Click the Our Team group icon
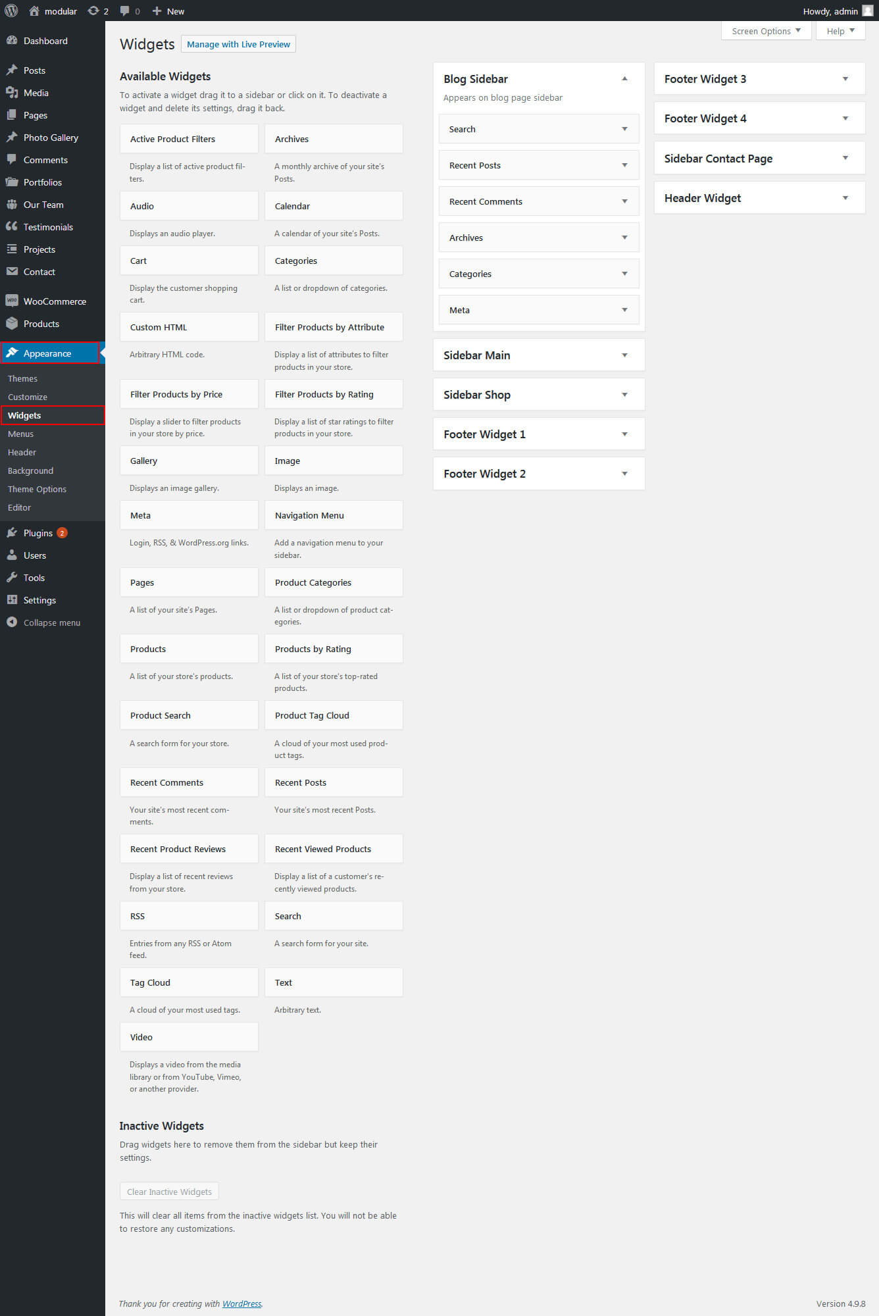 pos(12,205)
